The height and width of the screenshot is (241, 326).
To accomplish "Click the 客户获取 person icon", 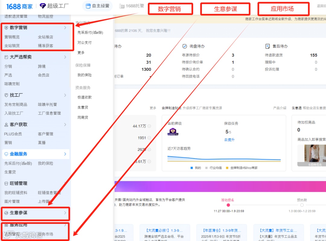I will 6,125.
